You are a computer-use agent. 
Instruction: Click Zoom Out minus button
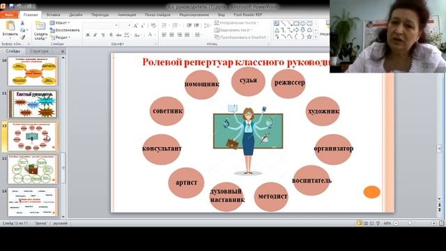[396, 223]
